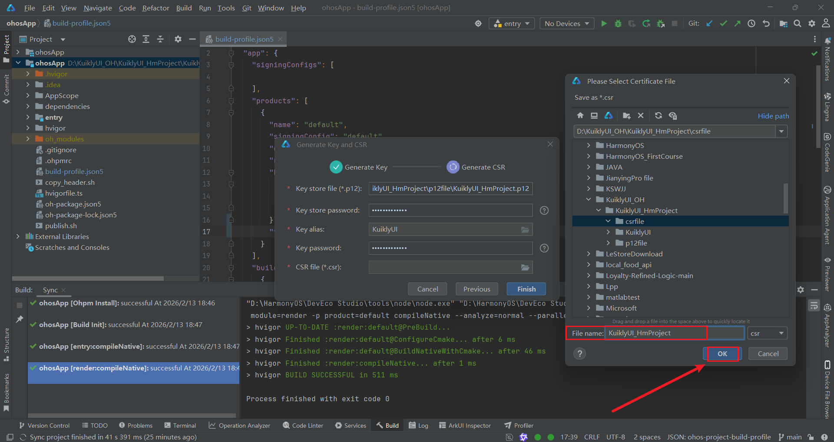Select opened file target icon in Project panel

coord(132,39)
